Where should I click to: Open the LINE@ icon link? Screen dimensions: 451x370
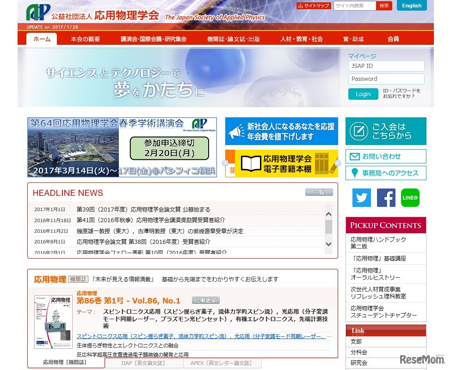pos(410,198)
